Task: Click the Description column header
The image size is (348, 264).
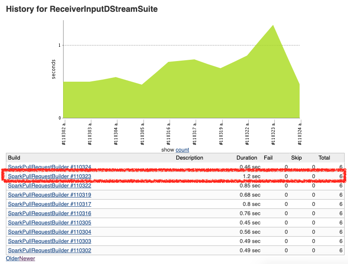Action: click(x=189, y=158)
